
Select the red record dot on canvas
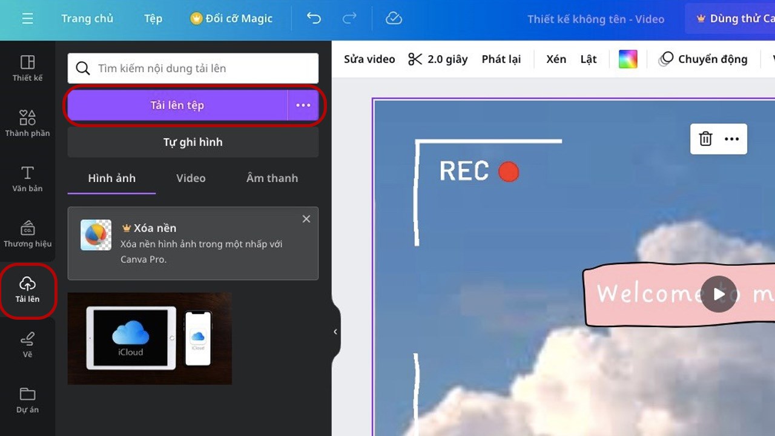coord(509,172)
